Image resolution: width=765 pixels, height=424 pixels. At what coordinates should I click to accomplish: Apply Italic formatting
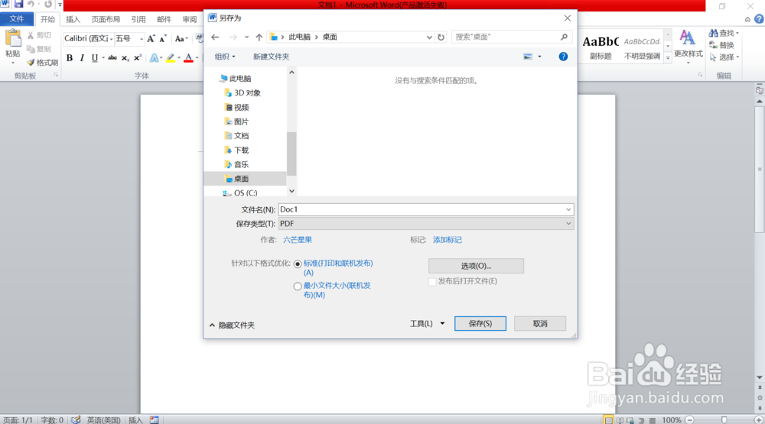tap(82, 58)
